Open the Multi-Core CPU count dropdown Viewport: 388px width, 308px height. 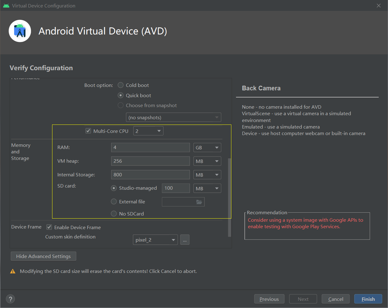148,131
